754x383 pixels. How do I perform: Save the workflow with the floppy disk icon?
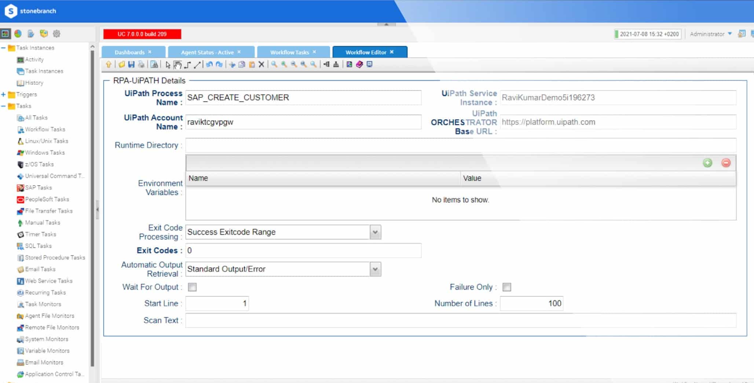pyautogui.click(x=131, y=65)
